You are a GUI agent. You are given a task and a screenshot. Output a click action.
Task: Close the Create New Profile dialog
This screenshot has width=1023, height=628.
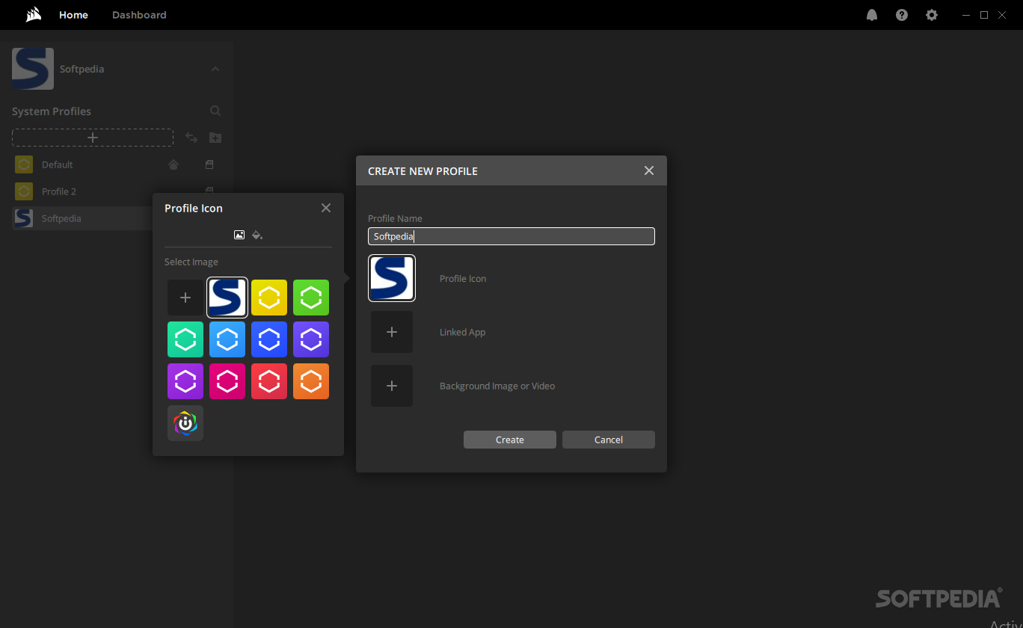point(649,170)
